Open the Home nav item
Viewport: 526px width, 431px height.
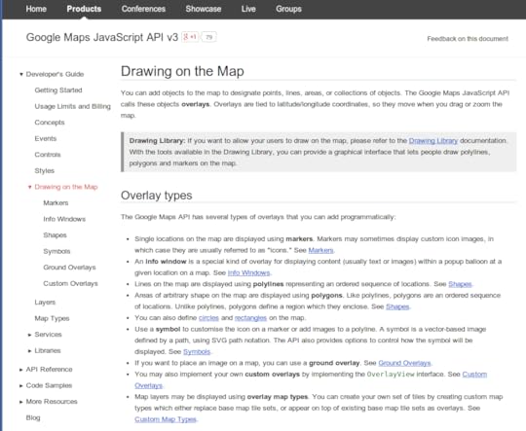tap(36, 9)
